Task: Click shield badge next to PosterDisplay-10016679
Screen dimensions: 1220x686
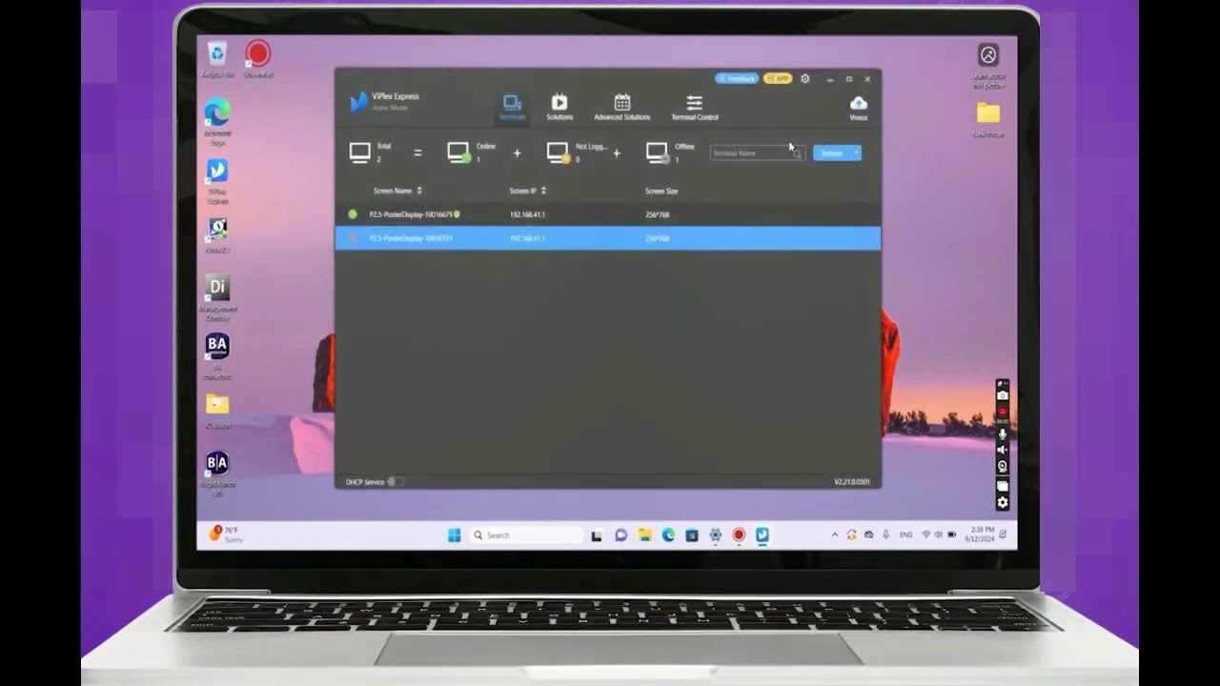Action: tap(457, 214)
